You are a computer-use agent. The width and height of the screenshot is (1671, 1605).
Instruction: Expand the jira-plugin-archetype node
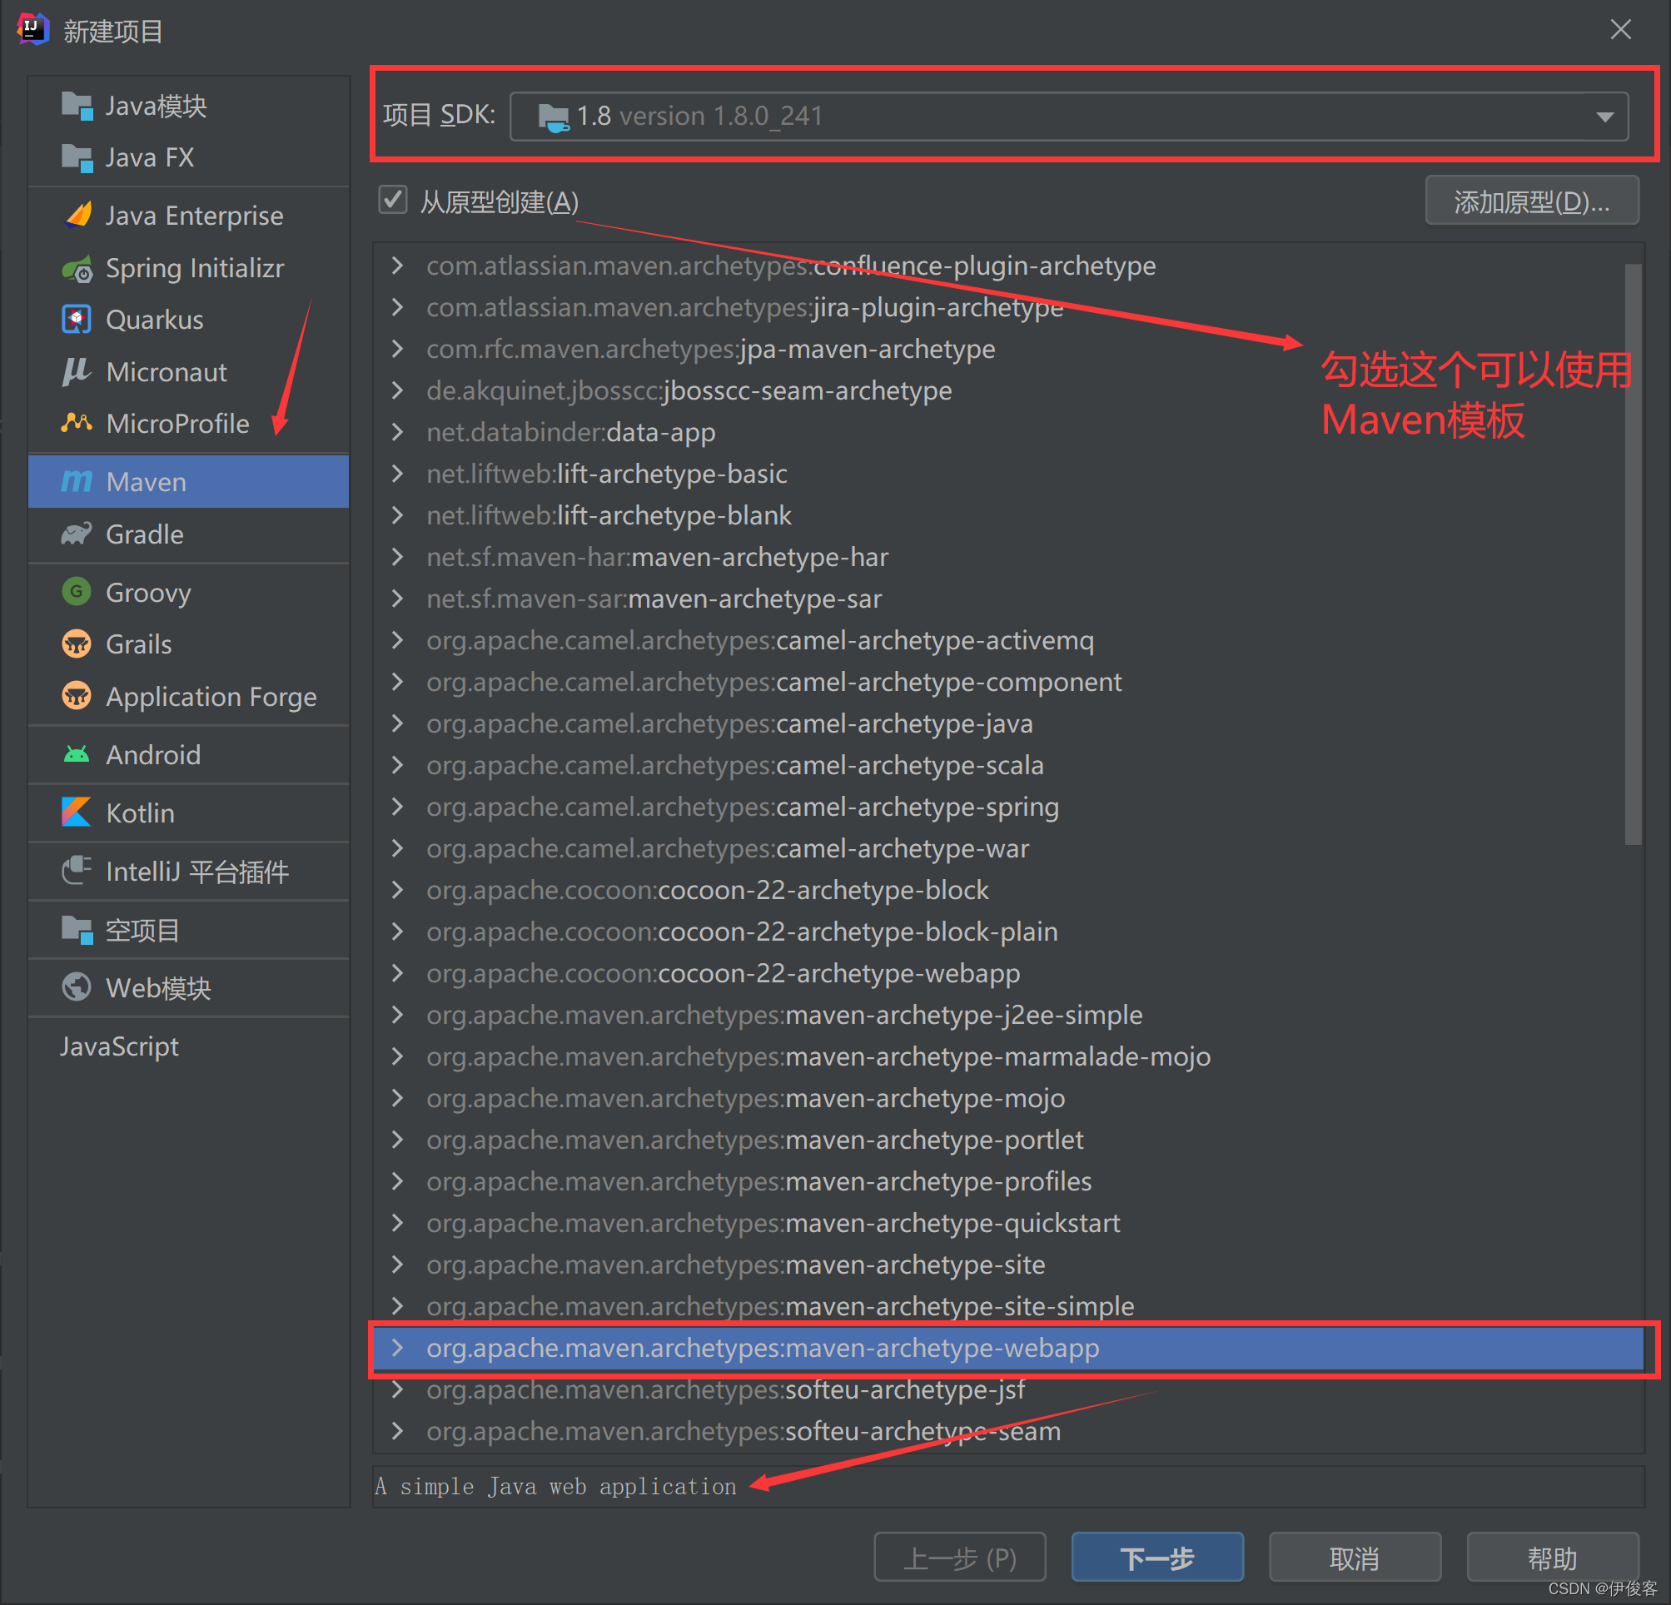click(397, 307)
